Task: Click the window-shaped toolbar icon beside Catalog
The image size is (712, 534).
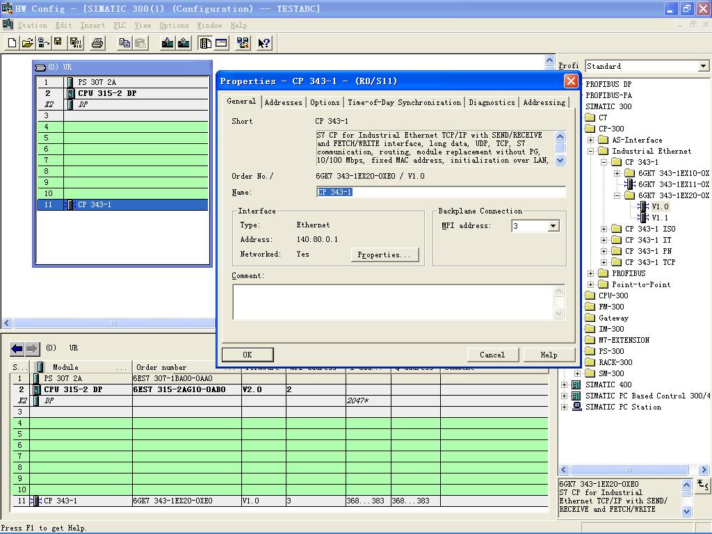Action: (x=221, y=43)
